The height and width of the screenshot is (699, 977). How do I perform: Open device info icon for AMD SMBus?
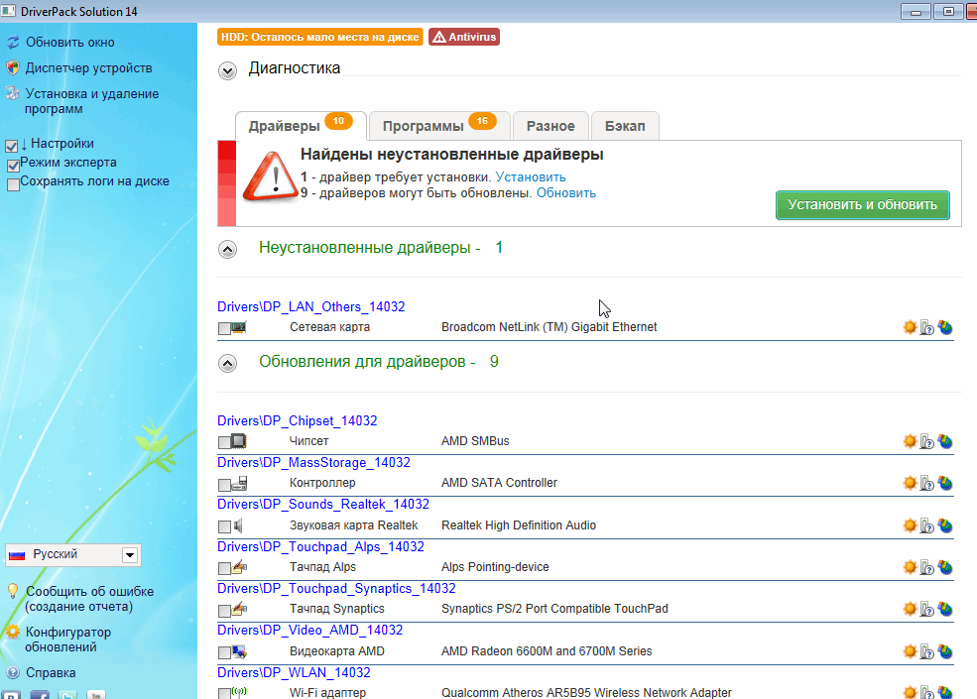(927, 441)
